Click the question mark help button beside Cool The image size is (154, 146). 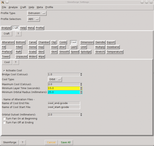click(x=16, y=62)
